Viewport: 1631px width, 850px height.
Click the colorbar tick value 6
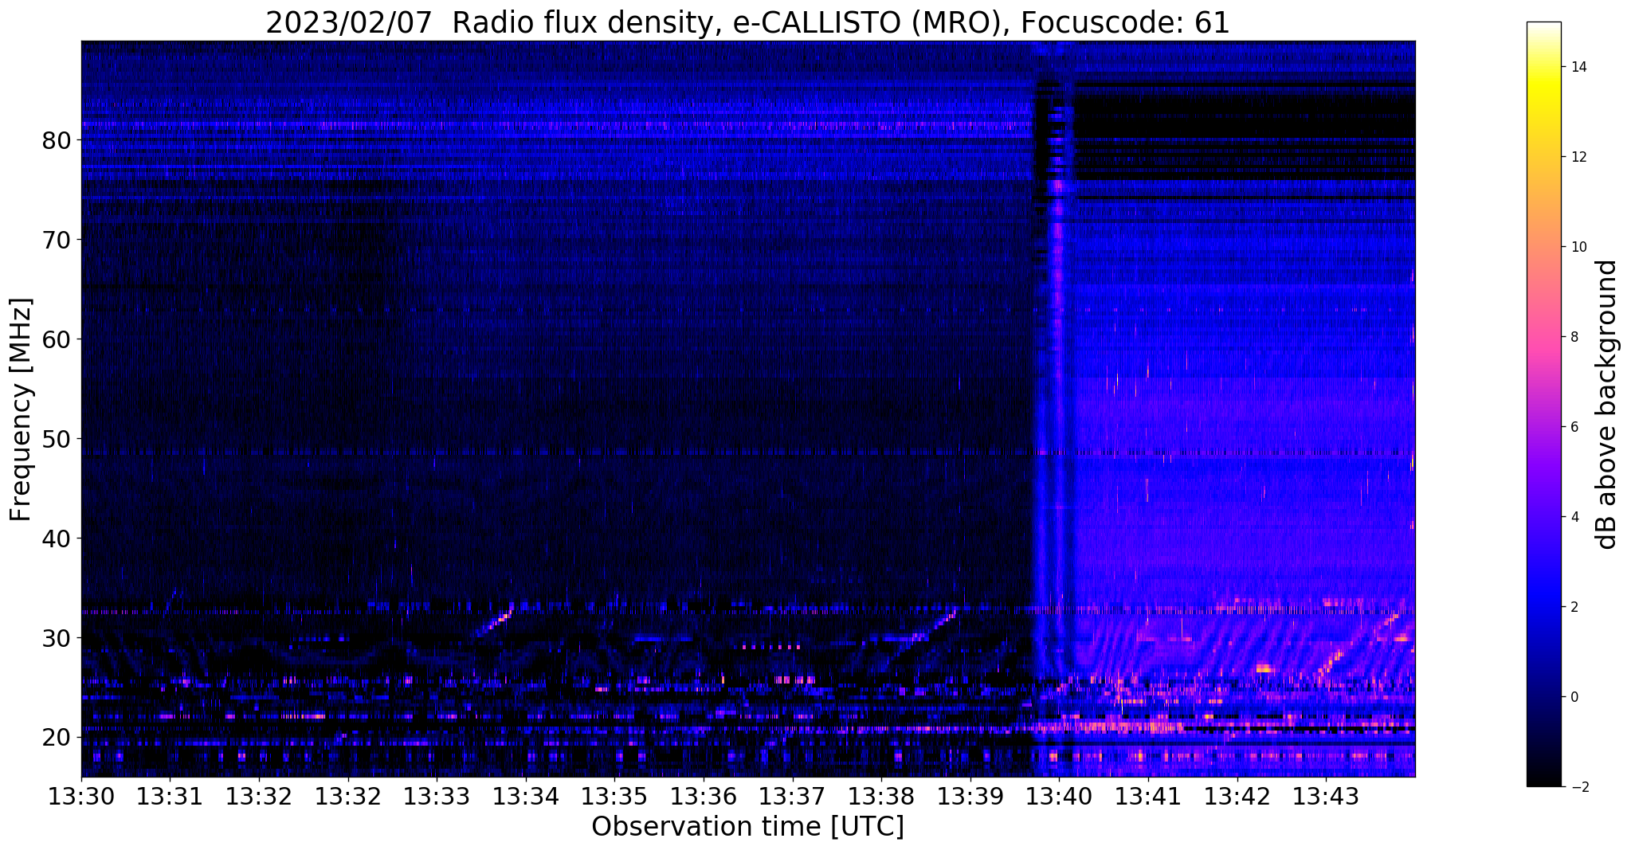point(1573,427)
